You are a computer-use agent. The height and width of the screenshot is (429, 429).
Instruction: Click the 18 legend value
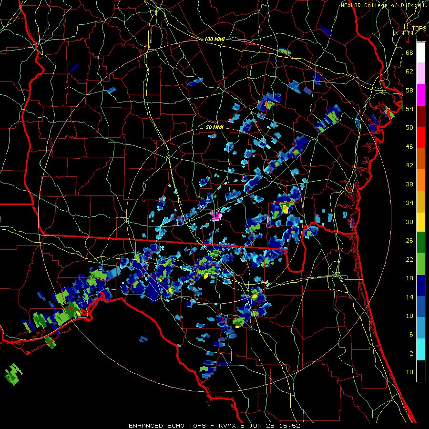(x=409, y=278)
